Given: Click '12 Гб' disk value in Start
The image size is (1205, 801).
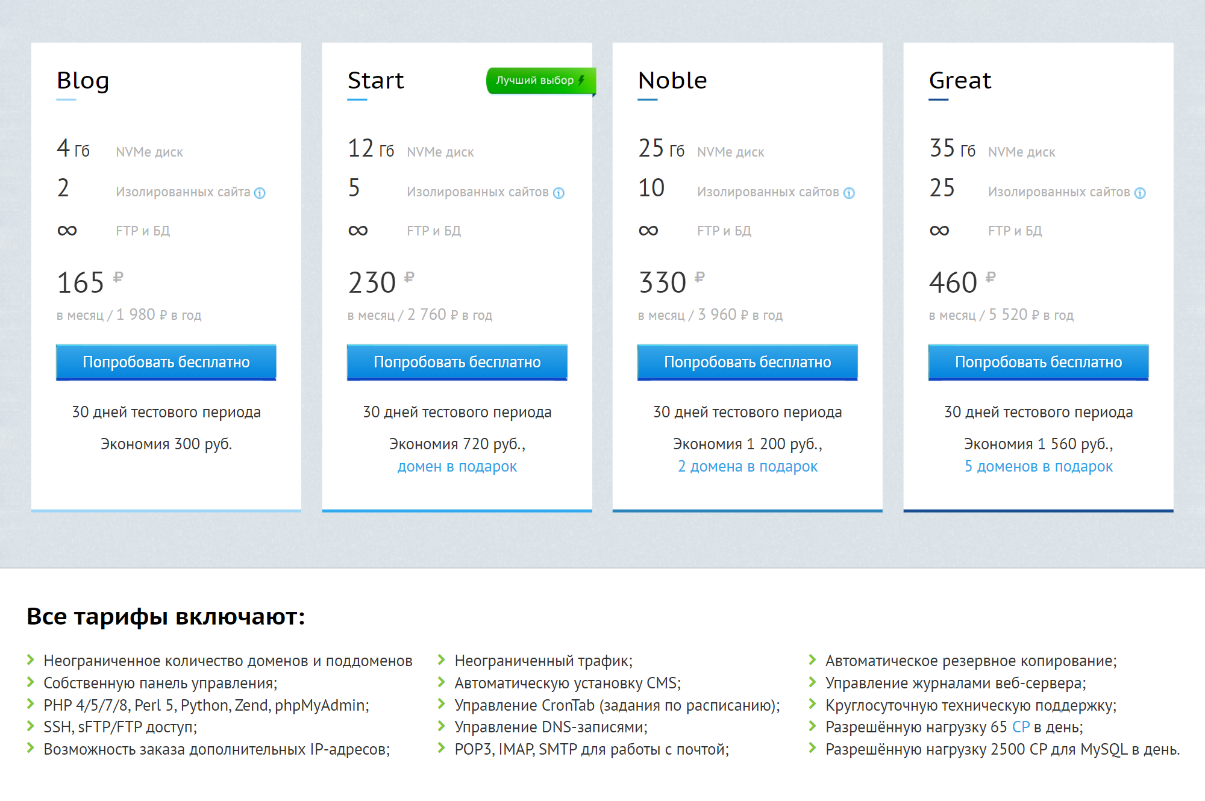Looking at the screenshot, I should [371, 148].
